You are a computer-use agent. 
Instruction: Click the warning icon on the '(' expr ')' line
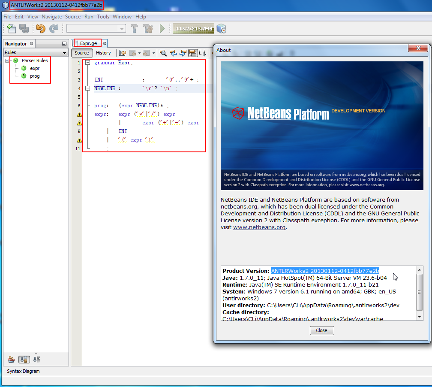[x=79, y=140]
